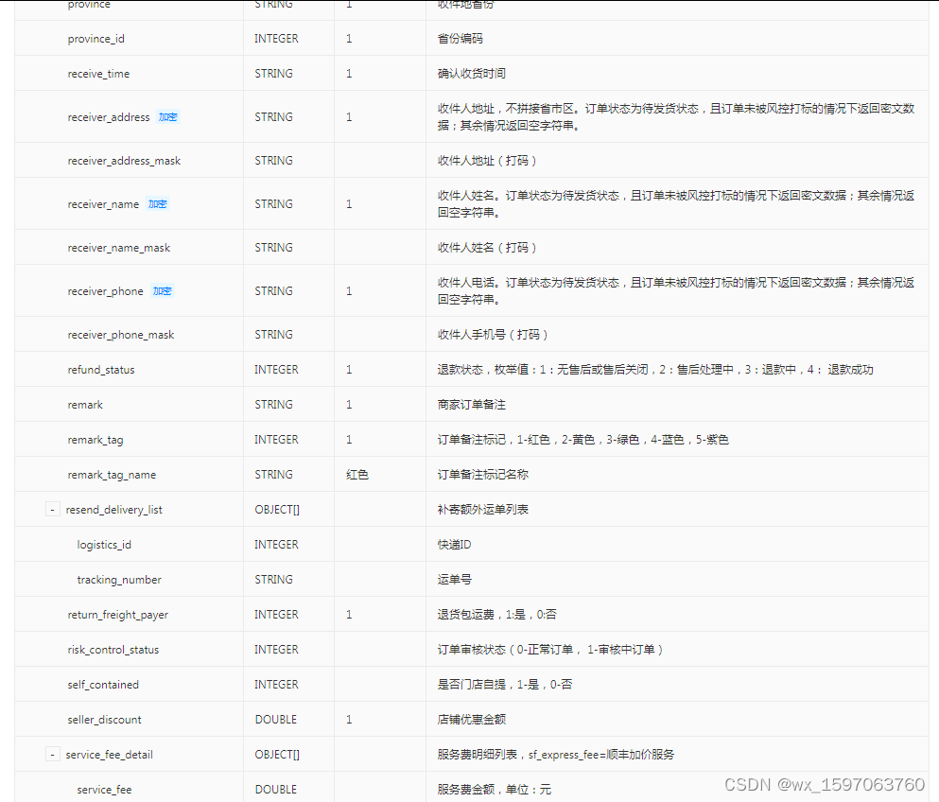
Task: Click the 运单号 description
Action: pyautogui.click(x=455, y=580)
